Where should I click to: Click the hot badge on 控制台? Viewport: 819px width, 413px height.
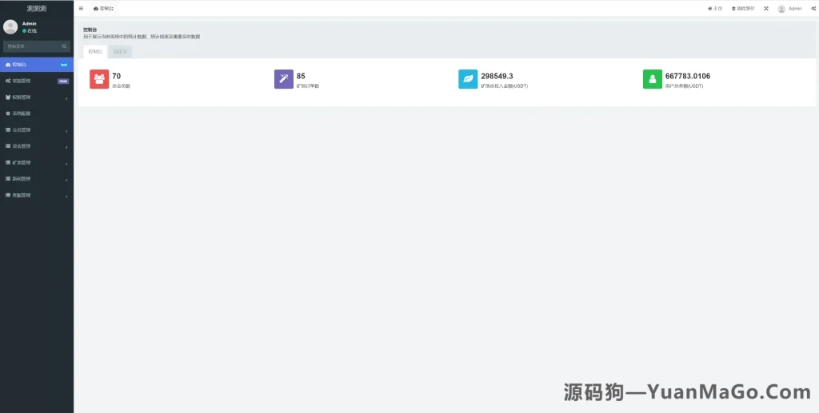[64, 65]
